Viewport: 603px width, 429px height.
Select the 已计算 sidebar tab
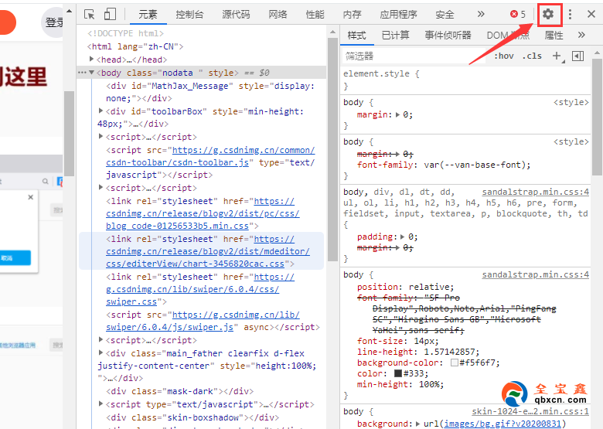pos(395,36)
